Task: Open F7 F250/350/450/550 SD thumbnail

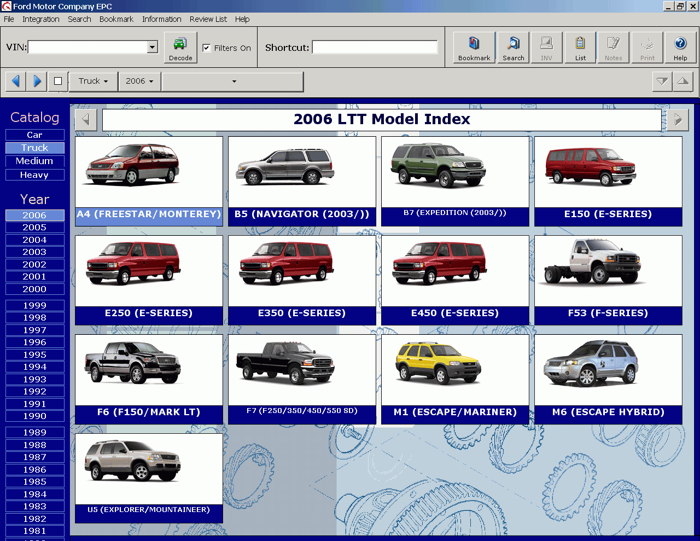Action: pos(302,379)
